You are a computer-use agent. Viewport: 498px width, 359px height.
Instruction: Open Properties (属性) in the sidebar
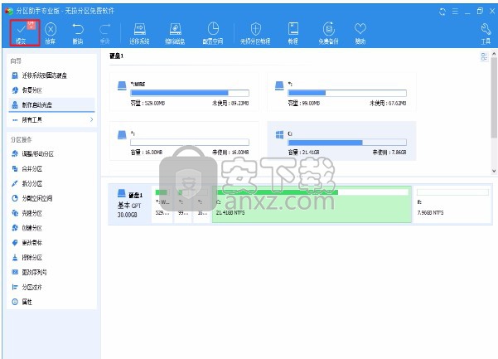click(52, 302)
